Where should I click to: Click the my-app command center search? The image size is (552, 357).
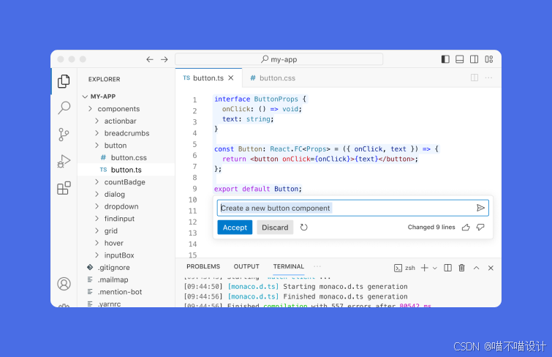(x=279, y=59)
